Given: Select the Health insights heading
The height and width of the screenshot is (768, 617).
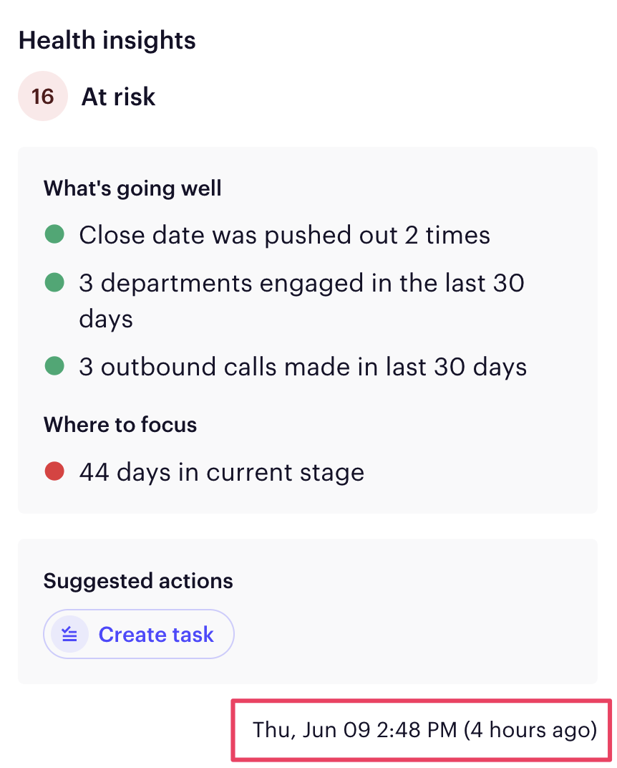Looking at the screenshot, I should [x=106, y=40].
